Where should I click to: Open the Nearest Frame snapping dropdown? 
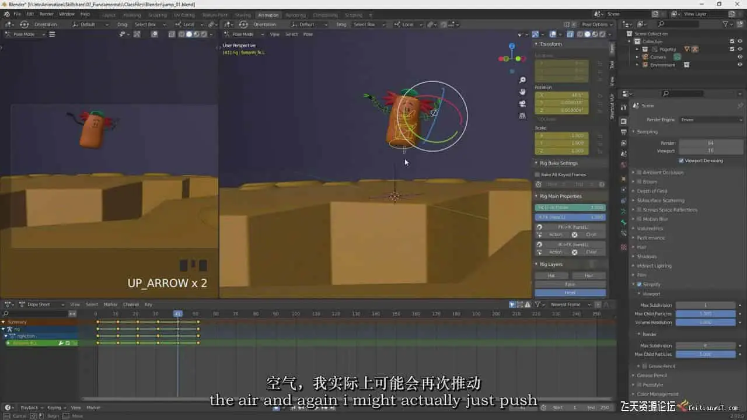point(571,304)
